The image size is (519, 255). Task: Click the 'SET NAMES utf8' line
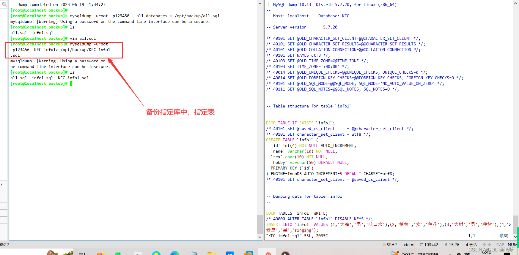(x=298, y=55)
